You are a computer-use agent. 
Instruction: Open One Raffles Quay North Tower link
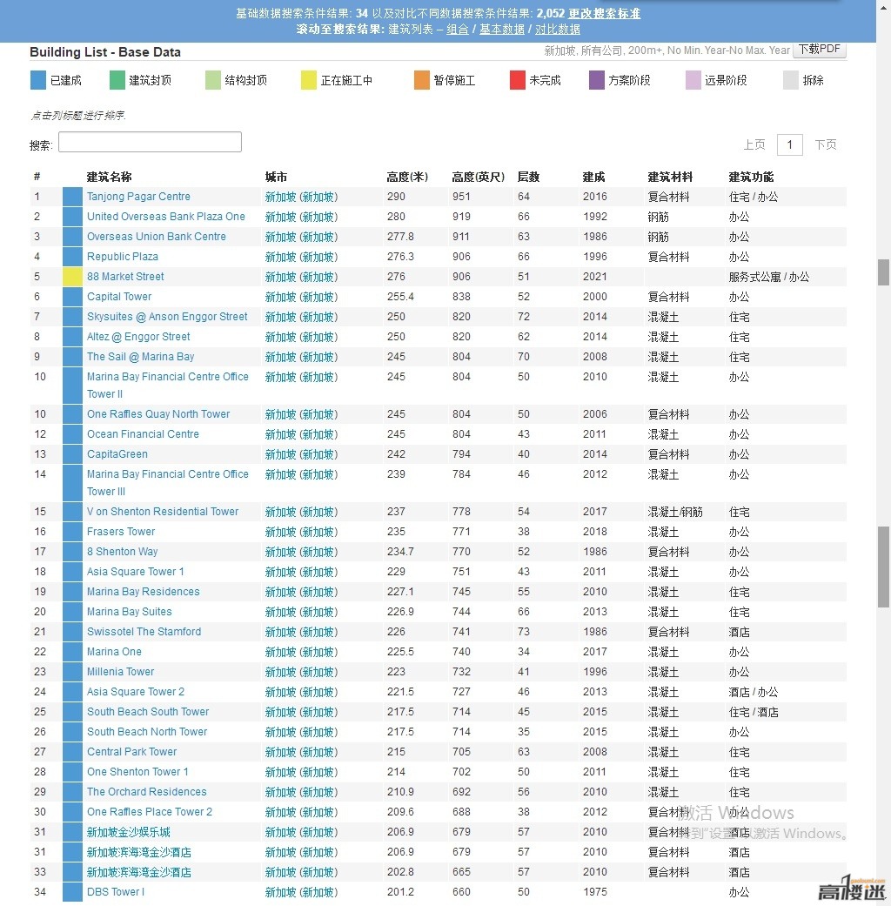(158, 414)
